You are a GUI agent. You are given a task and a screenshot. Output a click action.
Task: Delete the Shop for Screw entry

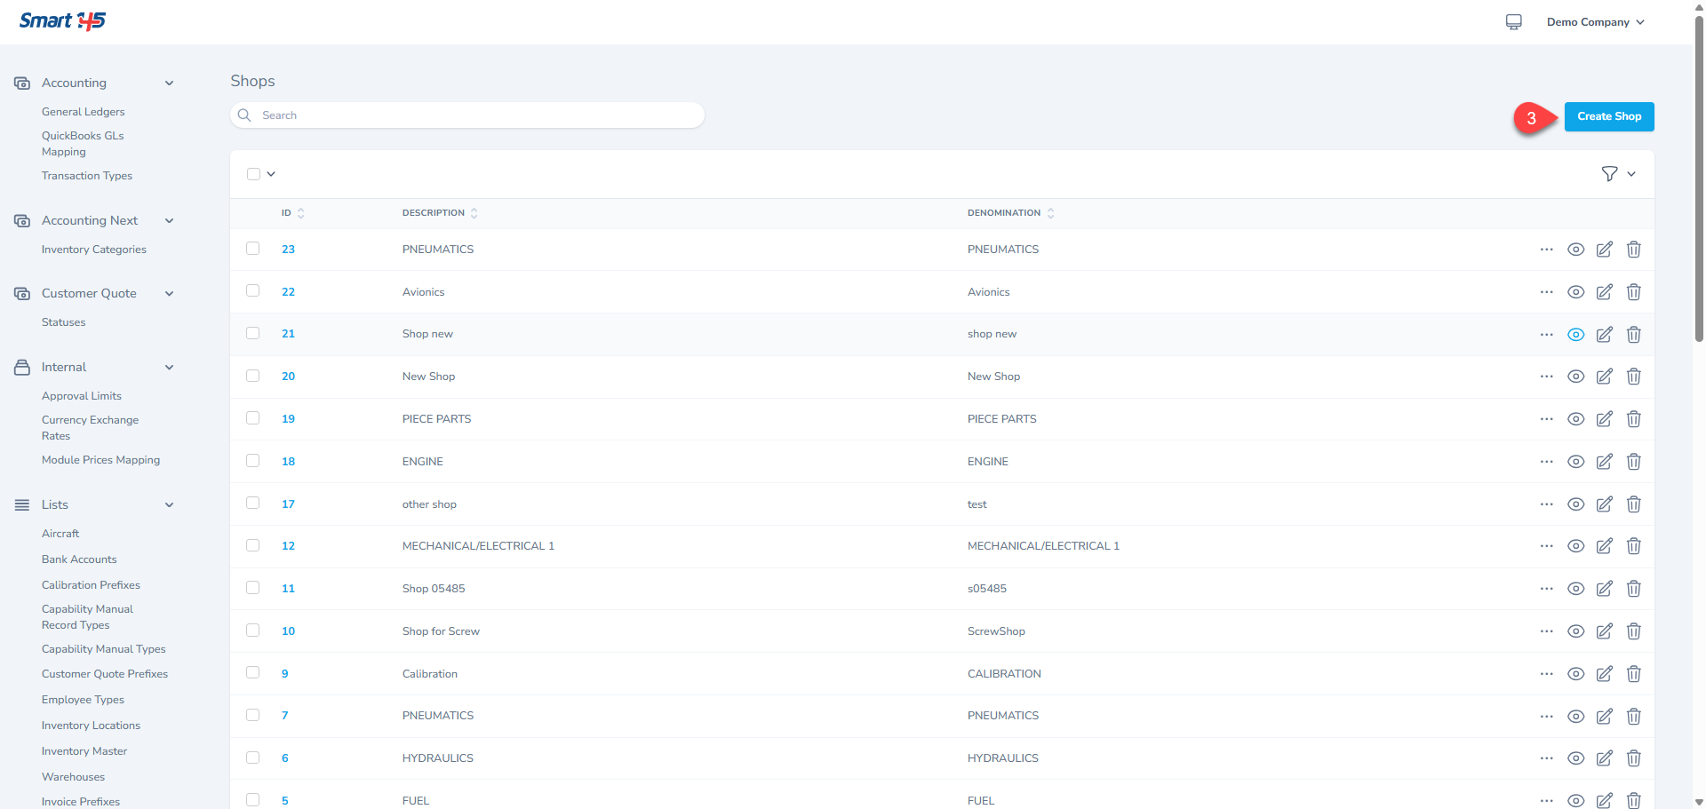(1633, 631)
